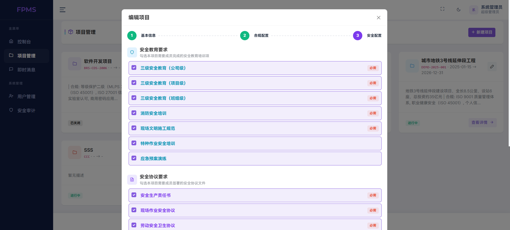The width and height of the screenshot is (510, 230).
Task: Click the safety agreement document icon
Action: pyautogui.click(x=132, y=180)
